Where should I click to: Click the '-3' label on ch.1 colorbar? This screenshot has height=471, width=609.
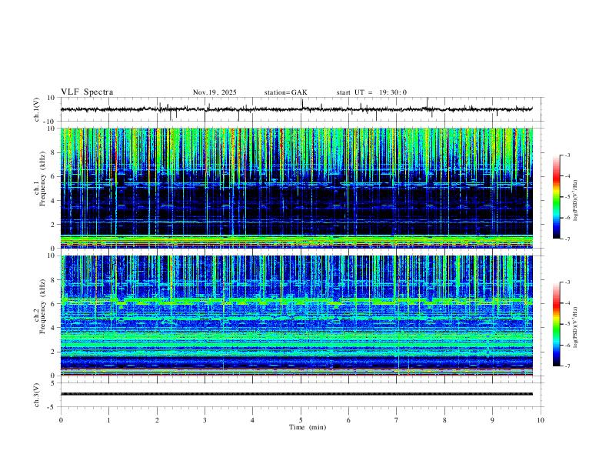[x=567, y=155]
